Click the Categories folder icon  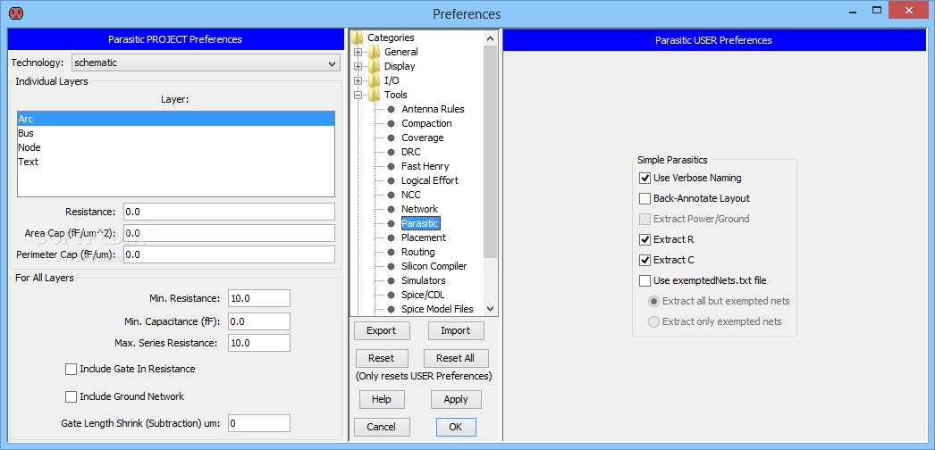pyautogui.click(x=358, y=37)
